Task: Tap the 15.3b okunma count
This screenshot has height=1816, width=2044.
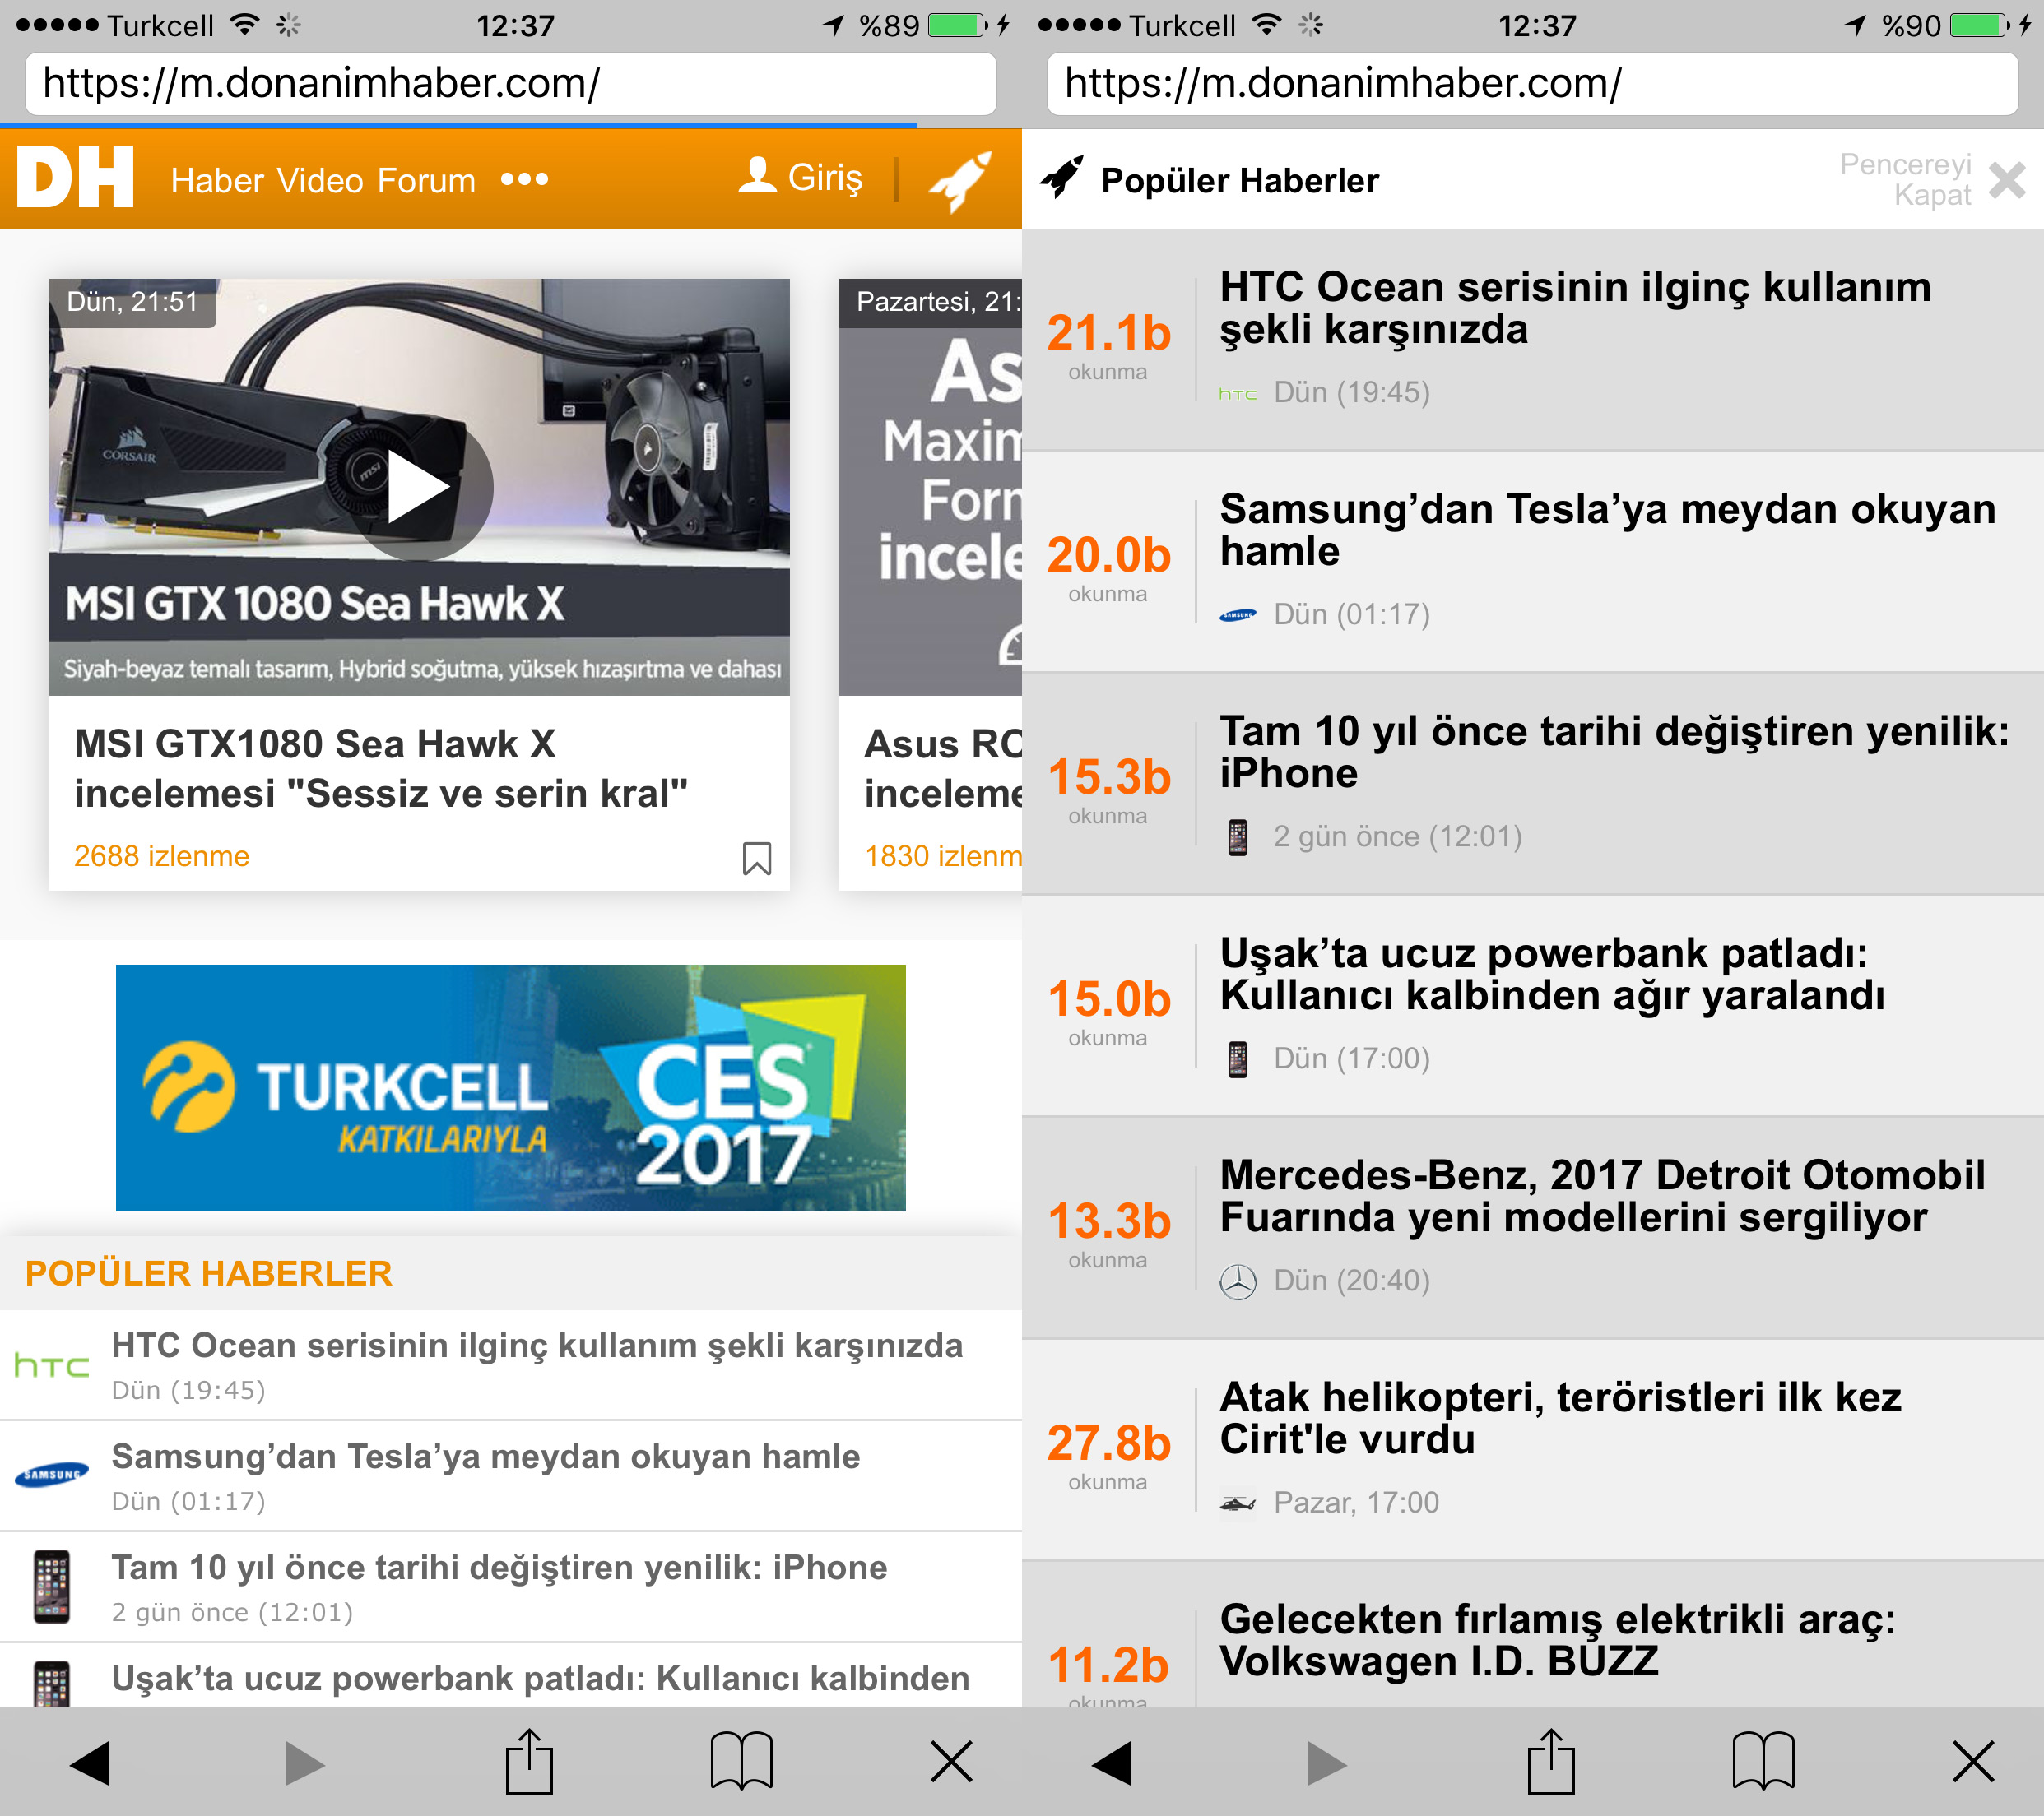Action: (x=1108, y=789)
